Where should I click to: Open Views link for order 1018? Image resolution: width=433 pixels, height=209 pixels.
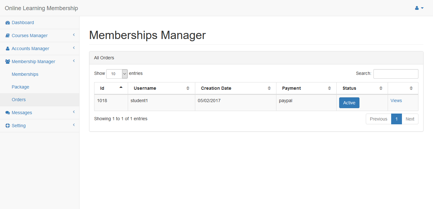(396, 101)
